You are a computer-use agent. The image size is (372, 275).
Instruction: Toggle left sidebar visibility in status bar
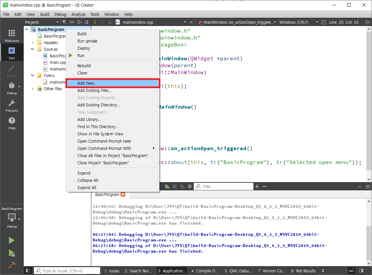pos(28,270)
